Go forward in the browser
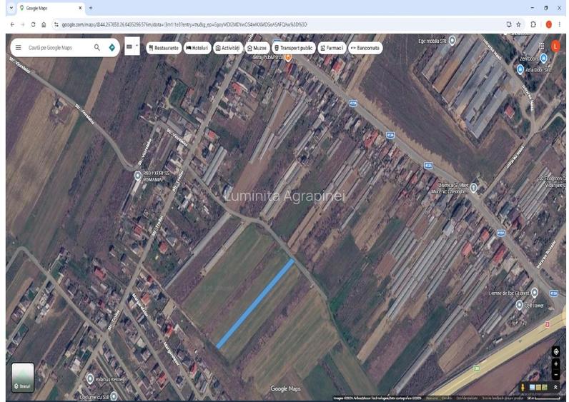The width and height of the screenshot is (569, 402). point(22,24)
